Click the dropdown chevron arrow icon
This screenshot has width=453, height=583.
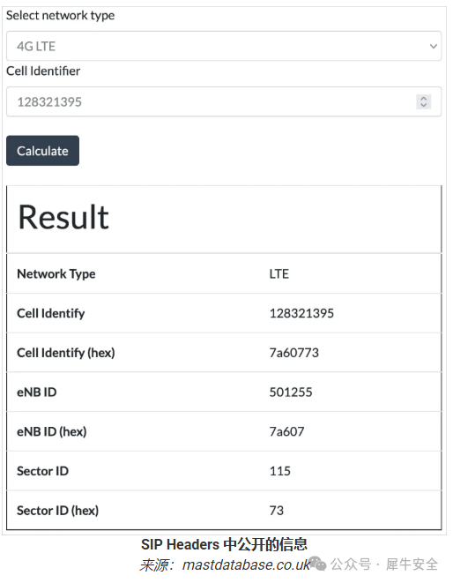pyautogui.click(x=433, y=47)
